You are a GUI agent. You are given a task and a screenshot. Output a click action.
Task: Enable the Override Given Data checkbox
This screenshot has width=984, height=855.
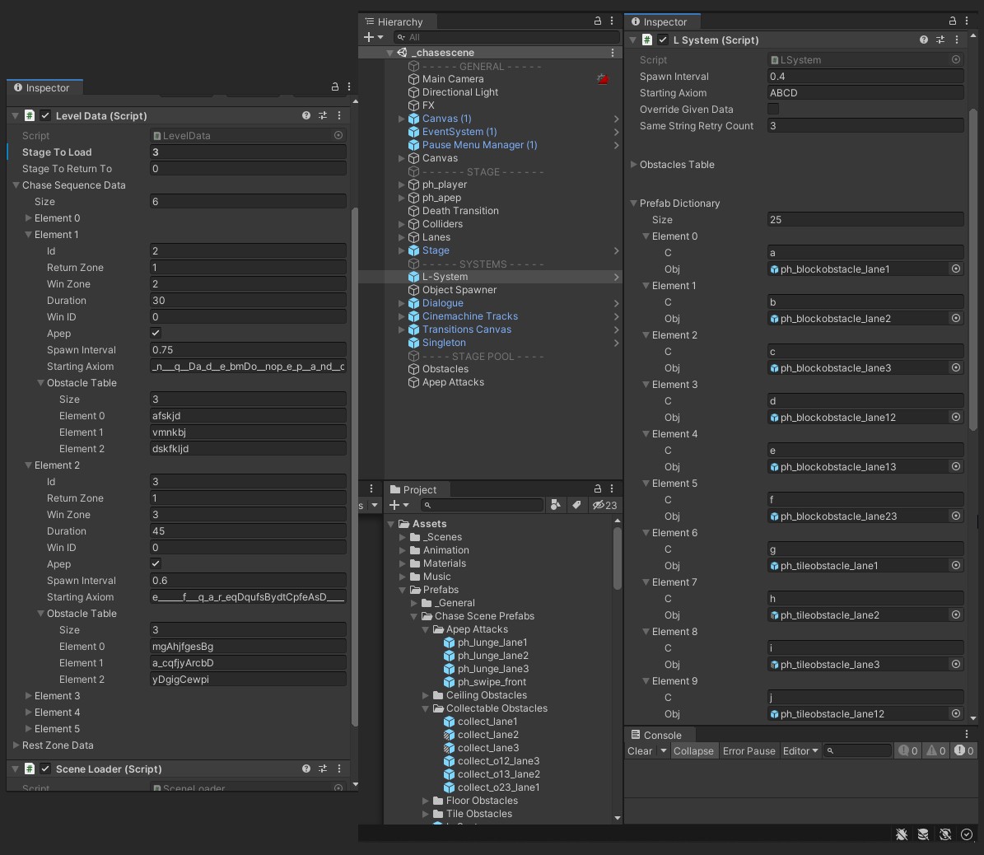point(773,110)
